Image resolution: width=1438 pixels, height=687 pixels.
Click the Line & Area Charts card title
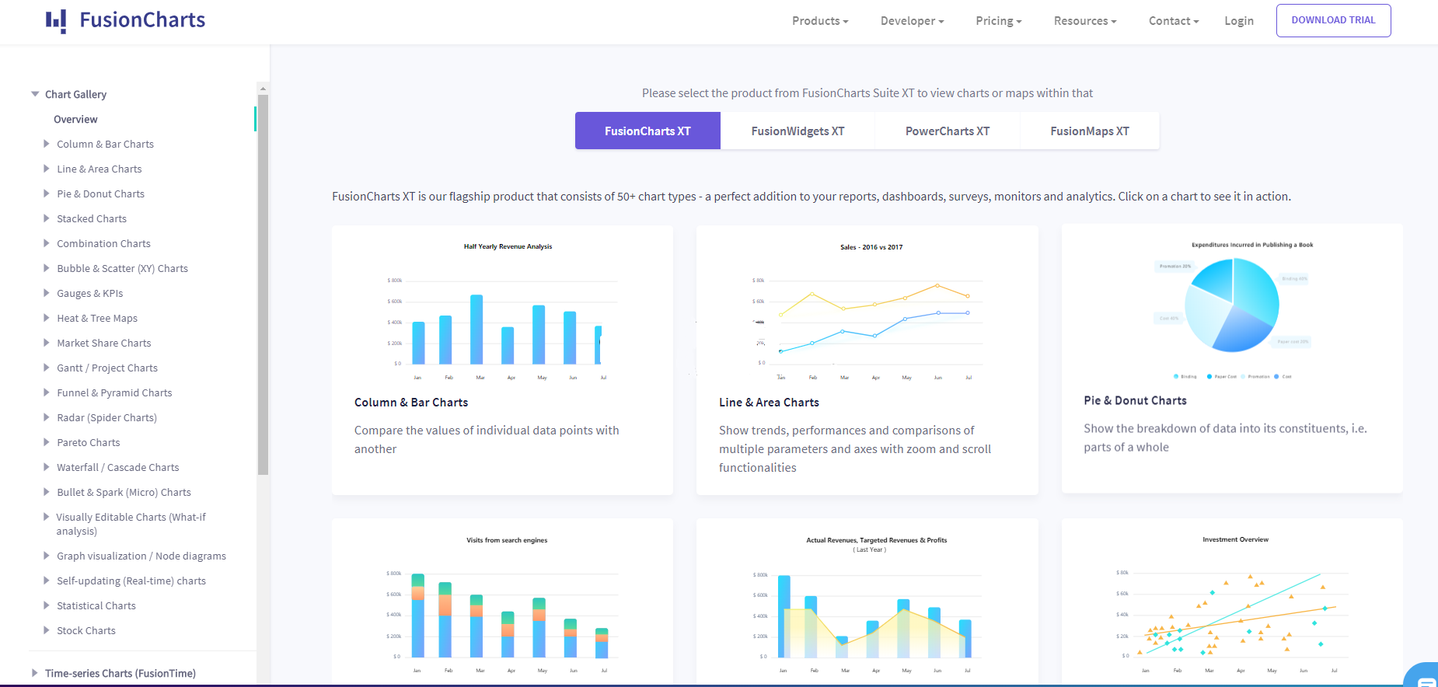coord(769,403)
